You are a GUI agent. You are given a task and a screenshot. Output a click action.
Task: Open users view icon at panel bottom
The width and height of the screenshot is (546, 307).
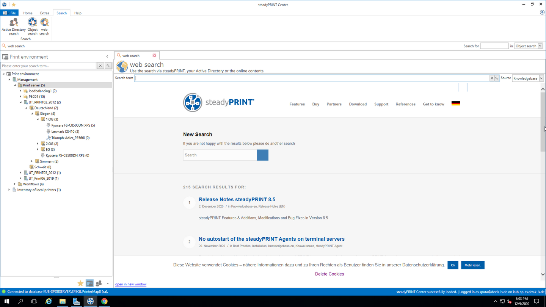[x=99, y=283]
